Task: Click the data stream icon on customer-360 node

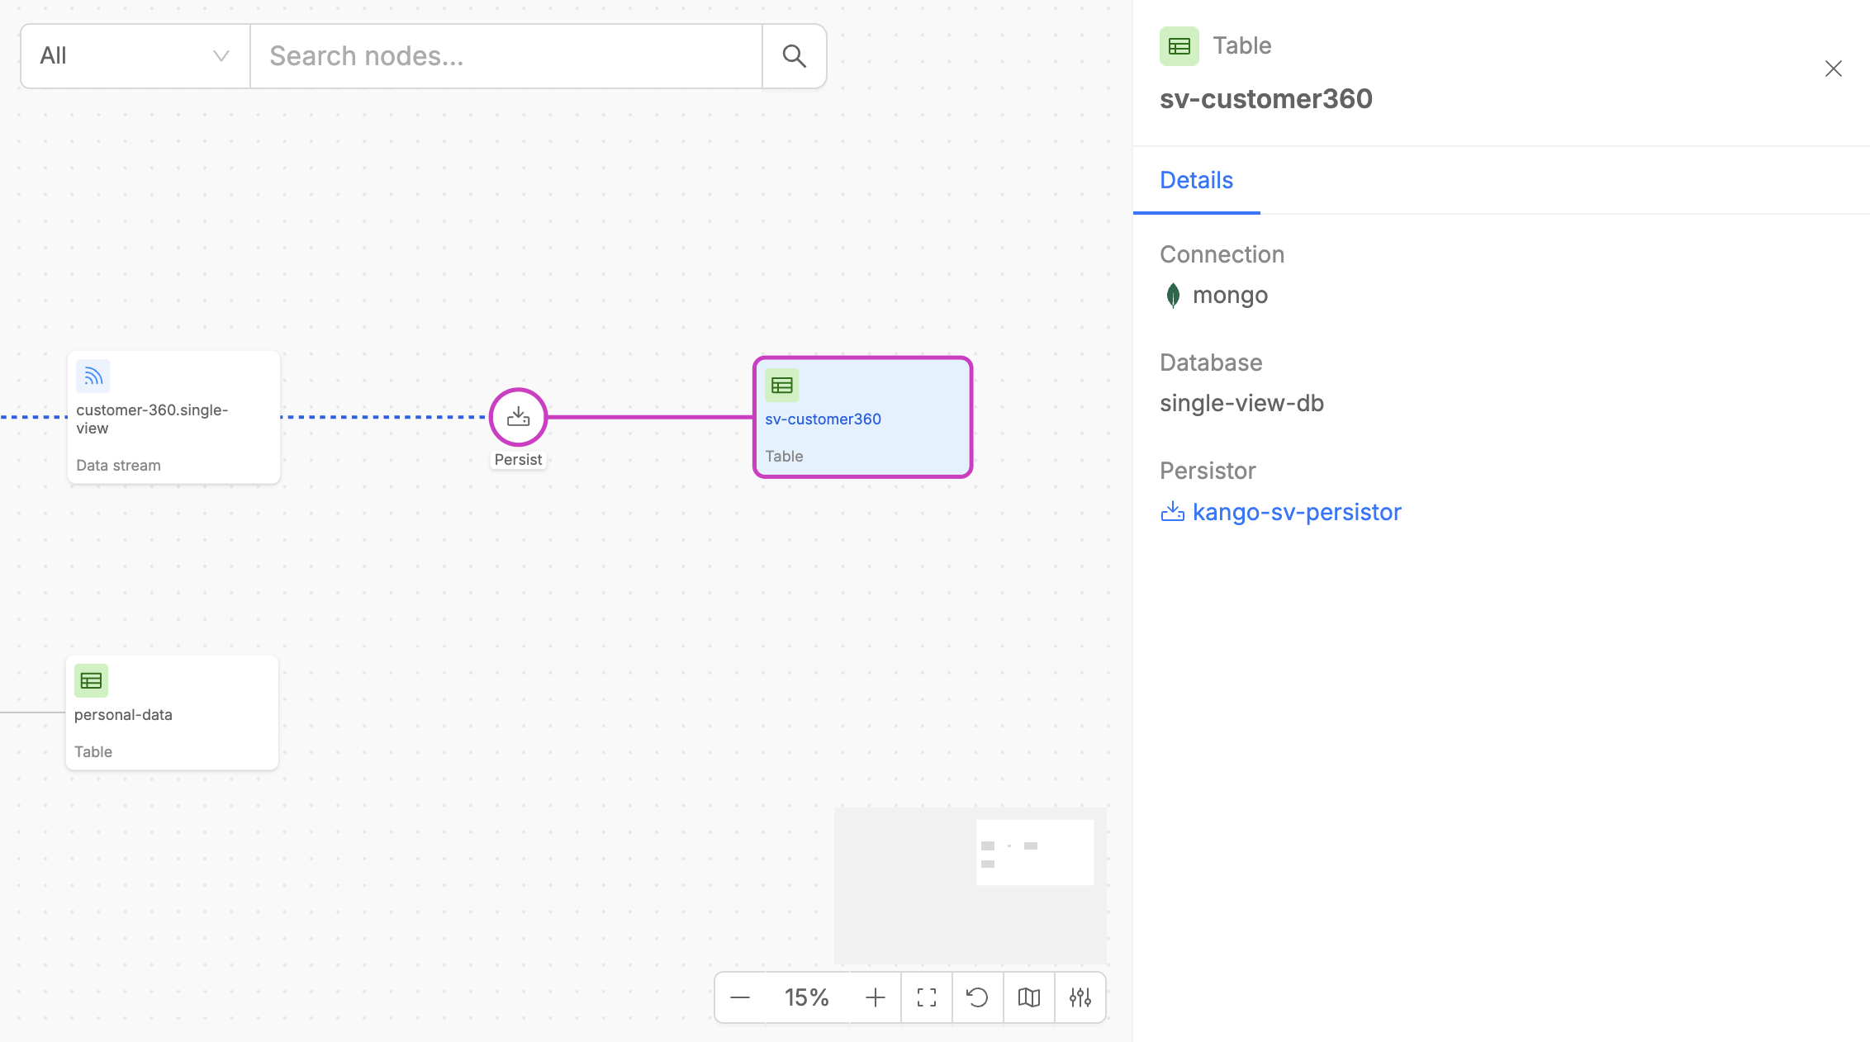Action: point(93,377)
